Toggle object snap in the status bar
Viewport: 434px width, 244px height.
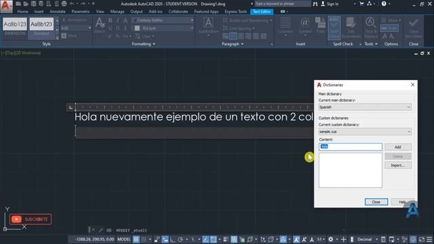click(214, 239)
